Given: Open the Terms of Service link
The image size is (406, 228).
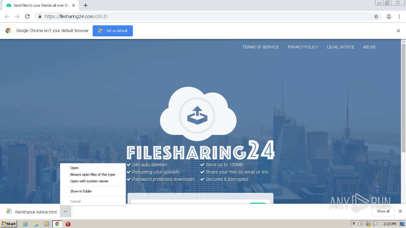Looking at the screenshot, I should tap(261, 47).
